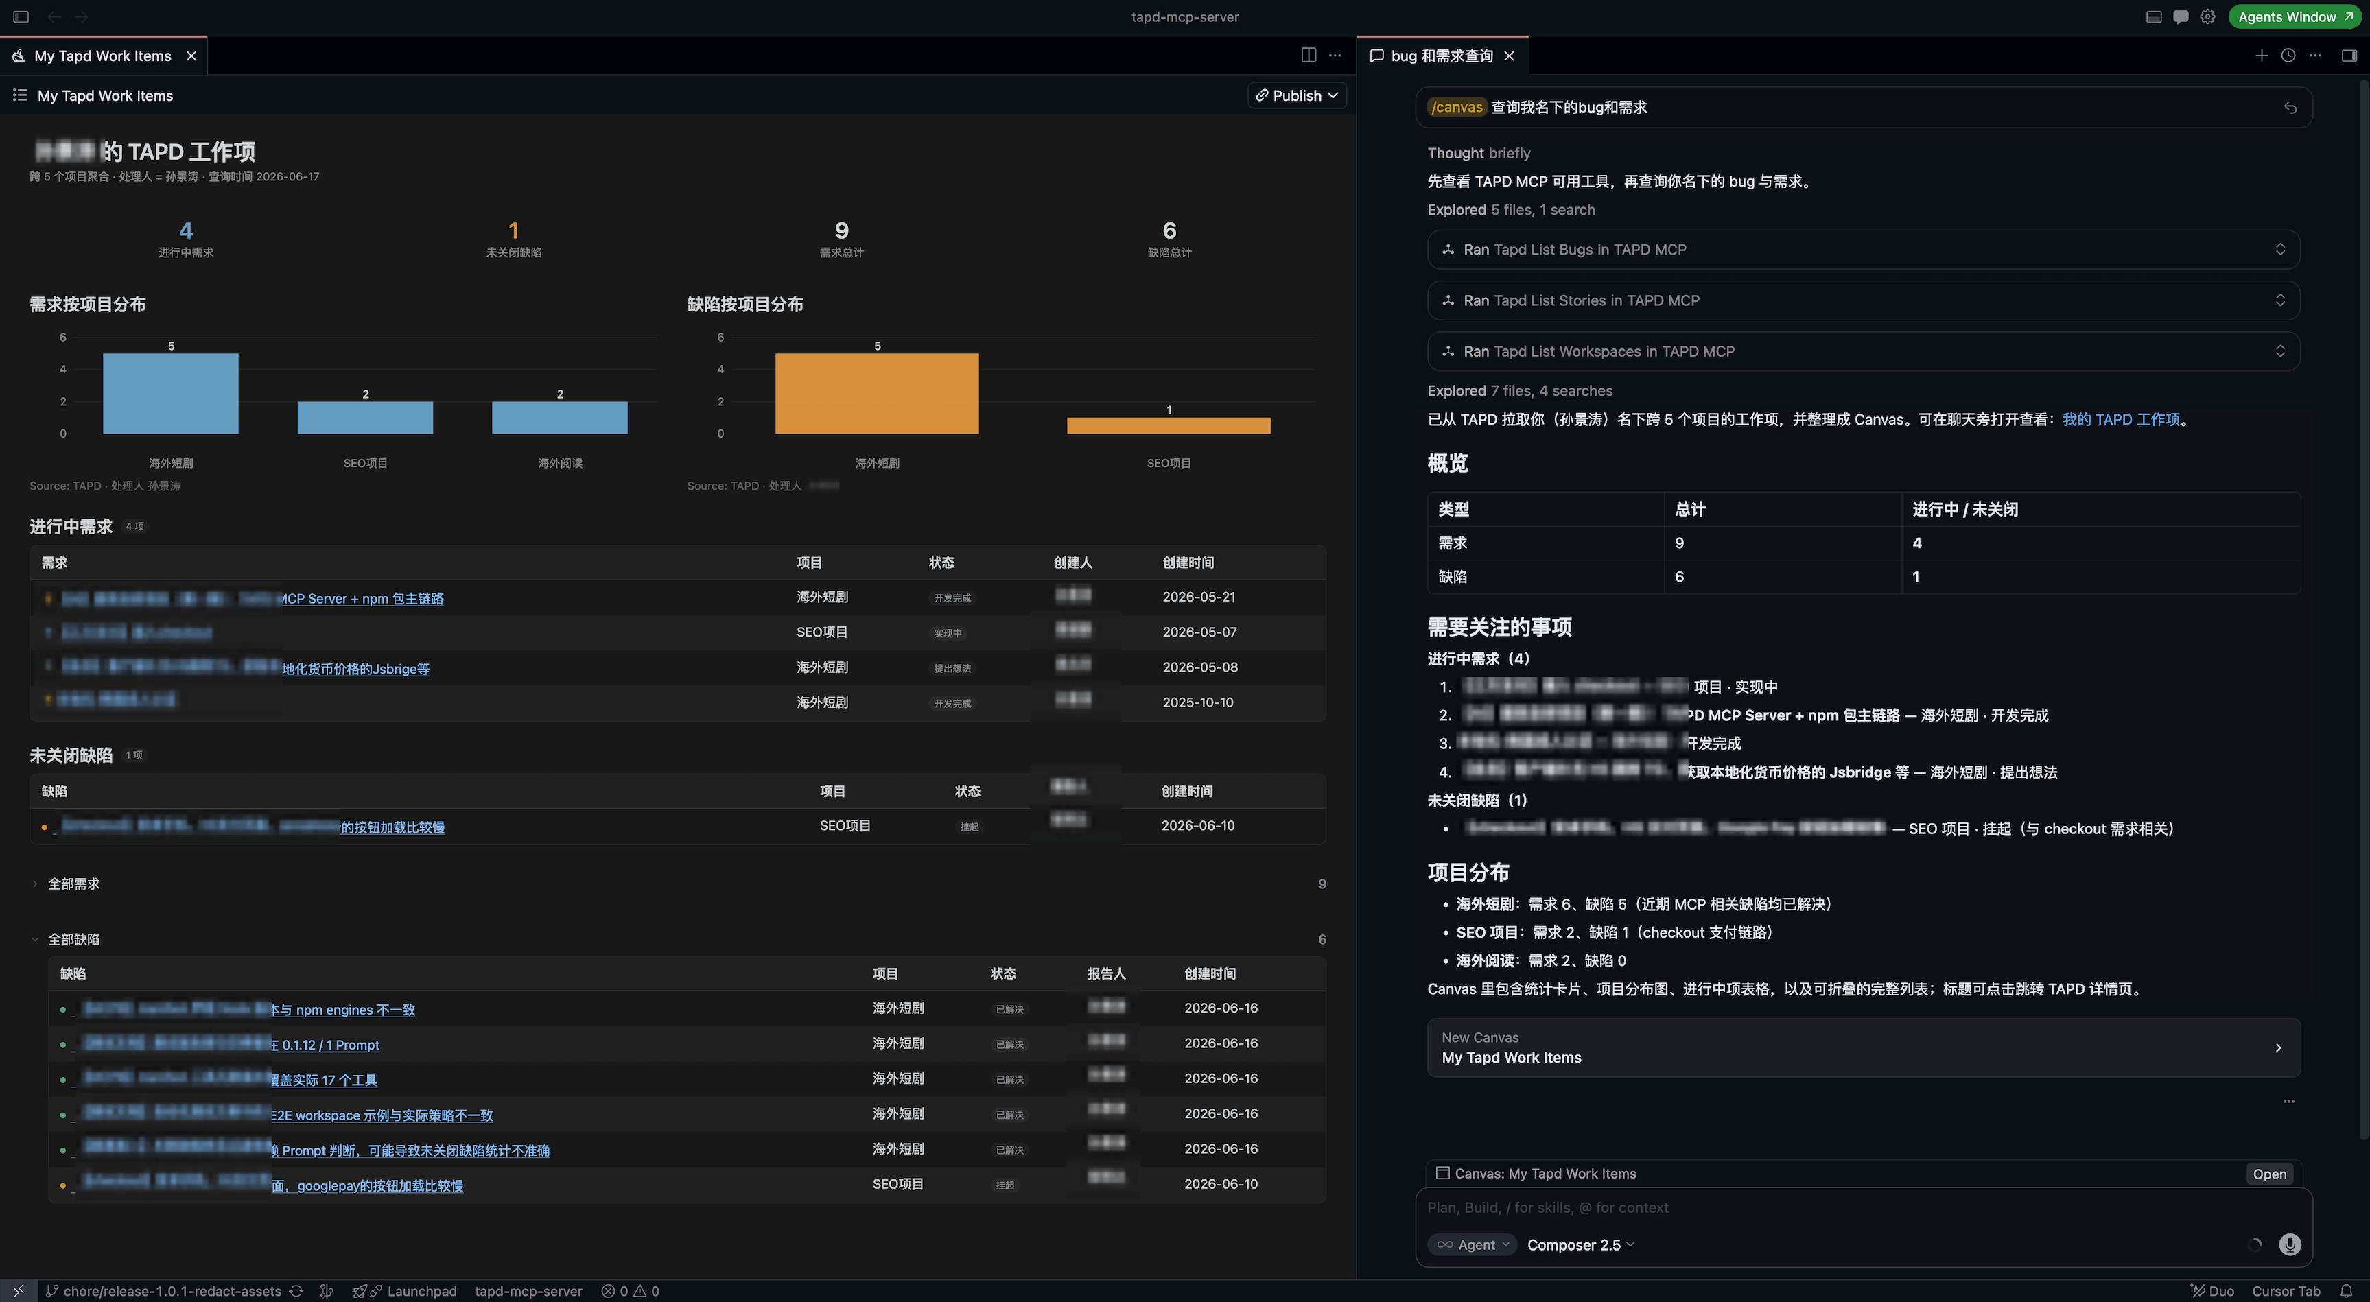The width and height of the screenshot is (2370, 1302).
Task: Open the 的按钮加载比较慢 open defect link
Action: 393,827
